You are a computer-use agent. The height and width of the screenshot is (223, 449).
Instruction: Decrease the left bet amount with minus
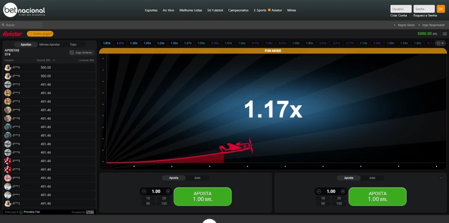click(144, 191)
